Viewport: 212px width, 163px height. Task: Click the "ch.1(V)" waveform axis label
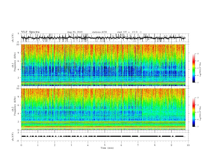[13, 38]
